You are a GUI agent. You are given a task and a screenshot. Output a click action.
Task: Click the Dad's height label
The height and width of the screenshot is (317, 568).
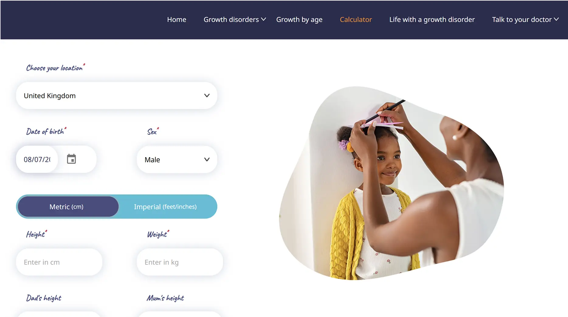point(44,298)
